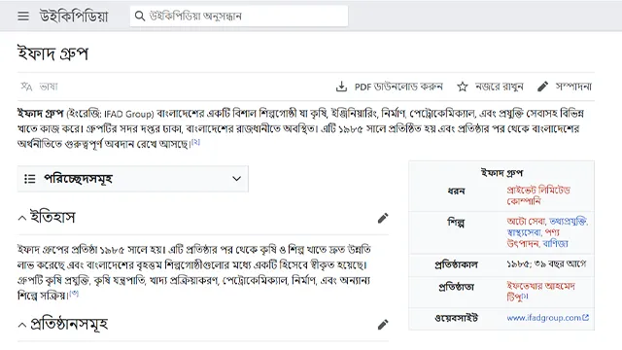
Task: Click the table of contents list icon
Action: (30, 179)
